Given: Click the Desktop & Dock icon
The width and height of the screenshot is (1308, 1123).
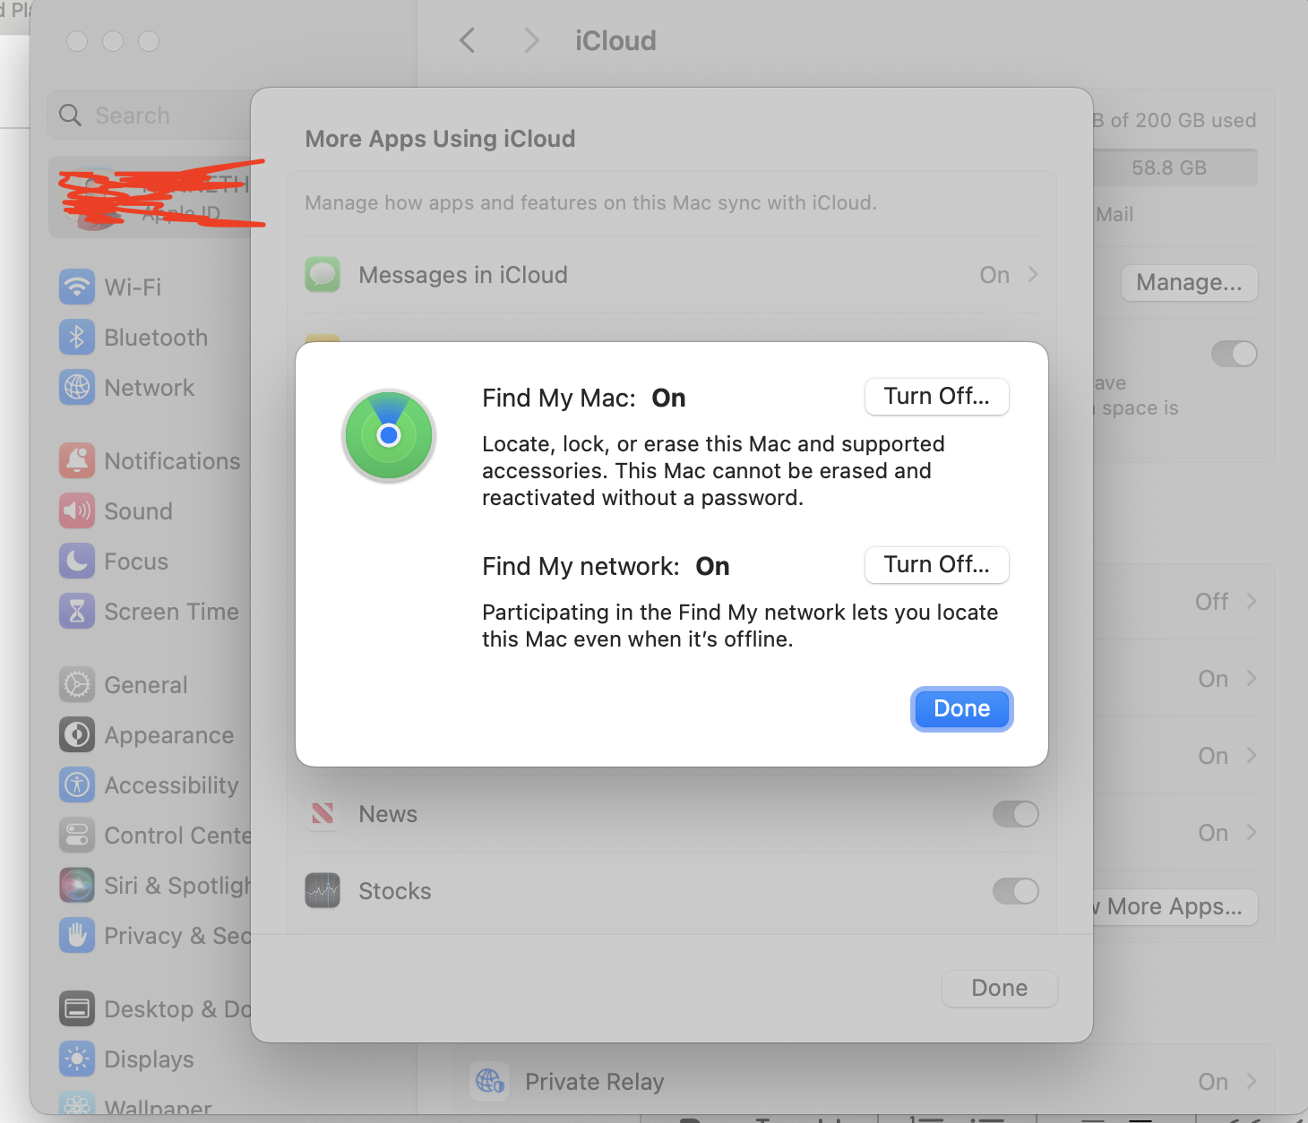Looking at the screenshot, I should 77,1009.
